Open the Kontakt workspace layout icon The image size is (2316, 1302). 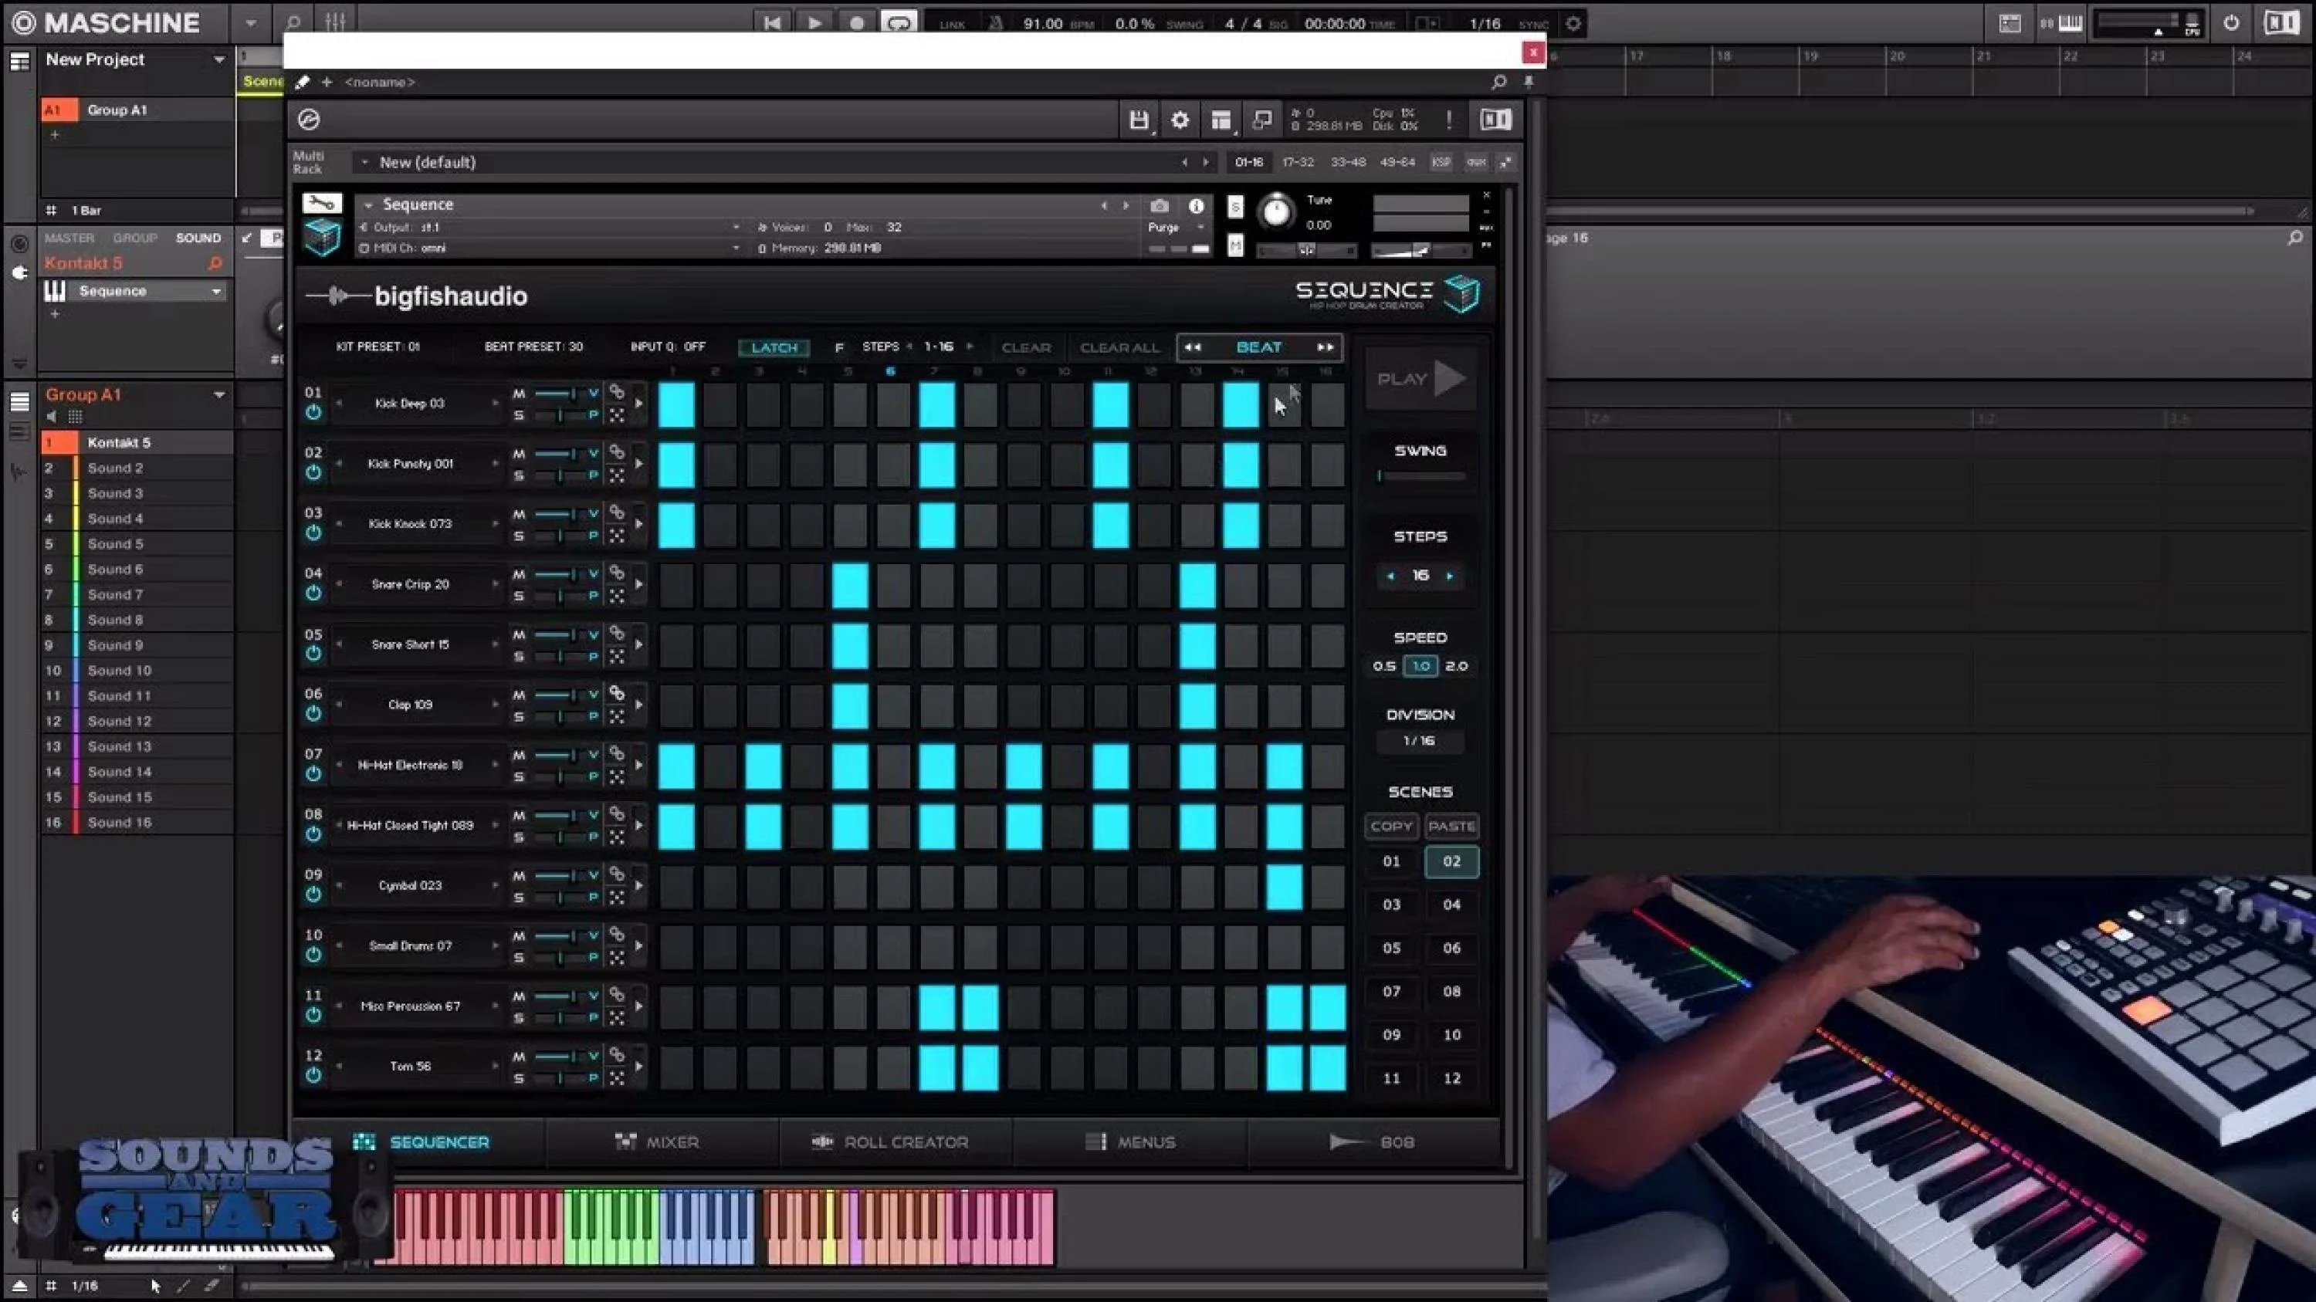[x=1221, y=120]
